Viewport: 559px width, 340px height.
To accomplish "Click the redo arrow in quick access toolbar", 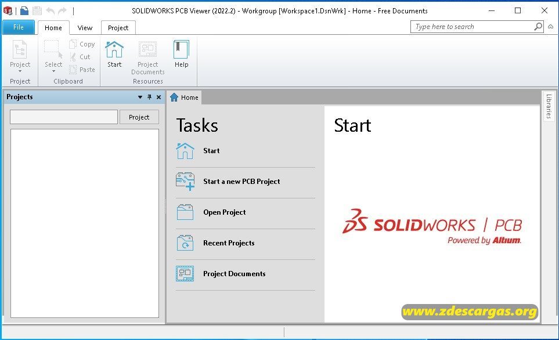I will (62, 10).
